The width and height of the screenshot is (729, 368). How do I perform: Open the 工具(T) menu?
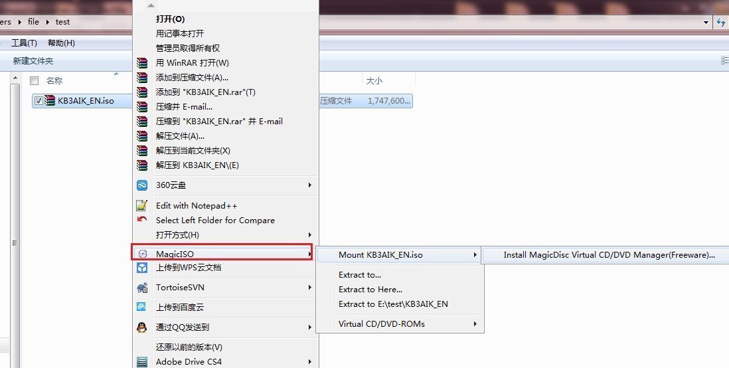point(24,43)
